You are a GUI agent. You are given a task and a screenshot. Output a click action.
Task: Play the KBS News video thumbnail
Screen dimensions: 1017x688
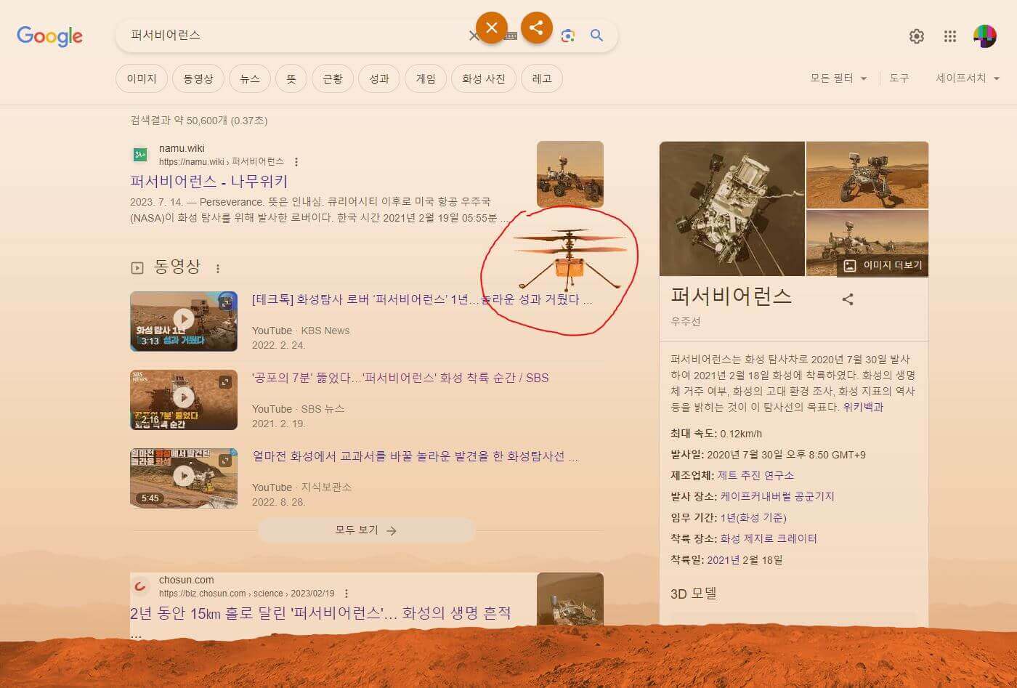(x=184, y=321)
